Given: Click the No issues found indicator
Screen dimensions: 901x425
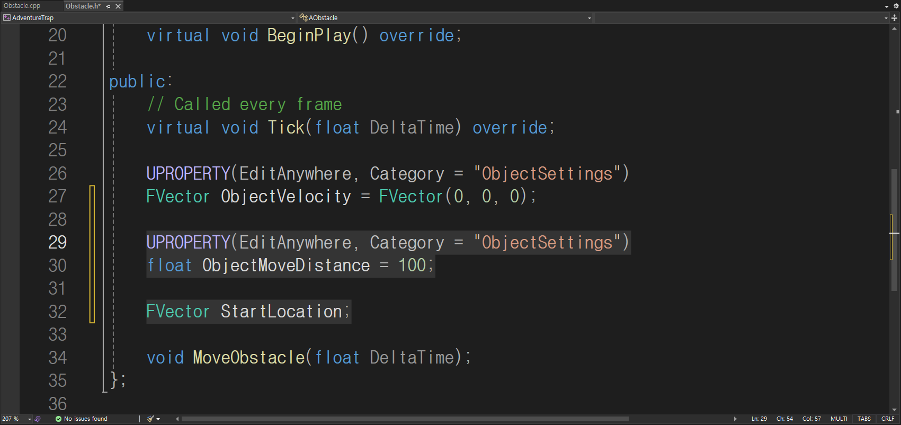Looking at the screenshot, I should coord(81,419).
